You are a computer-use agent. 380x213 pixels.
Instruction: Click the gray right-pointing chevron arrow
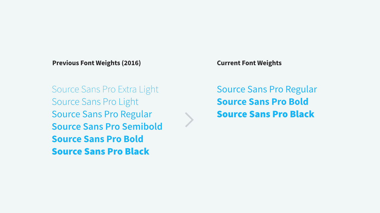(x=189, y=120)
